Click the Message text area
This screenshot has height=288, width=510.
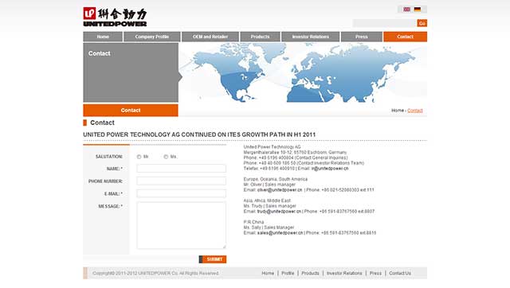click(x=182, y=225)
